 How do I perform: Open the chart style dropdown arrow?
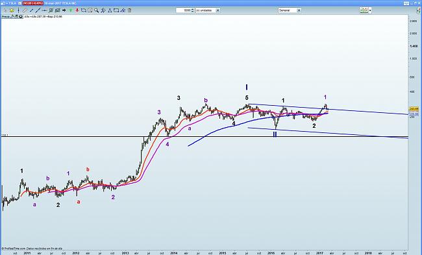(x=370, y=10)
